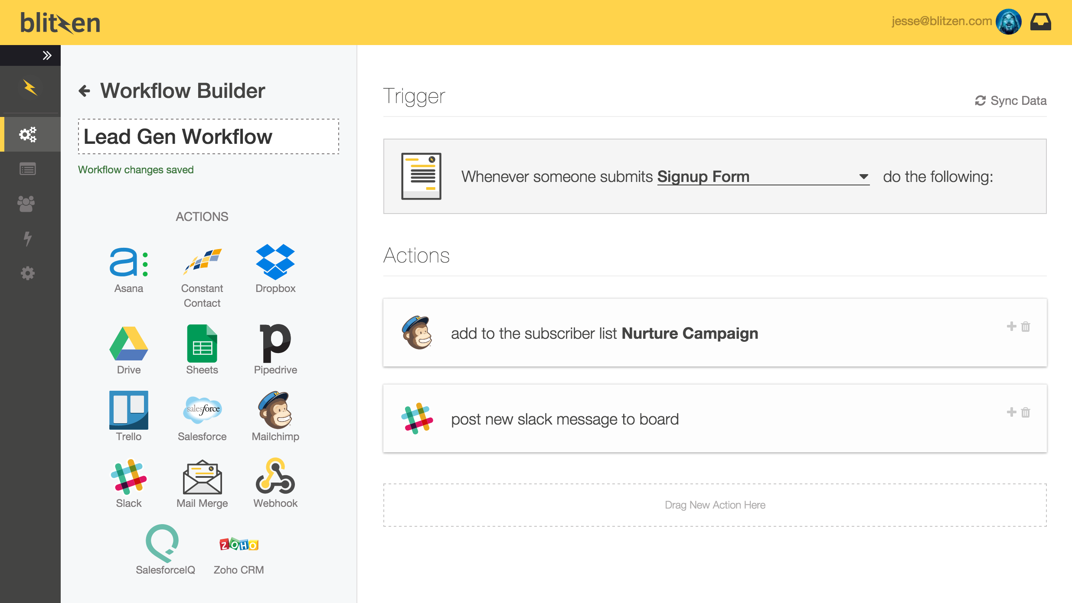Viewport: 1072px width, 603px height.
Task: Add action after slack message step
Action: pos(1011,412)
